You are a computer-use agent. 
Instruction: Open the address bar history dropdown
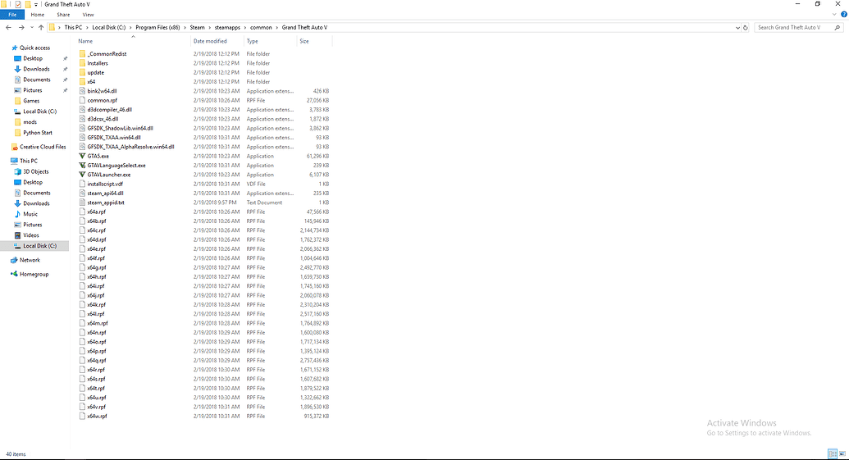tap(737, 27)
